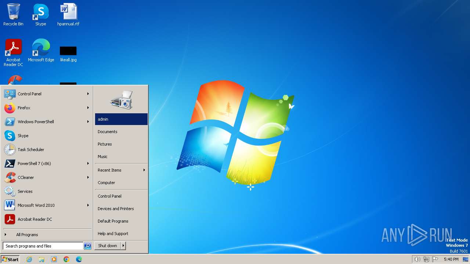Open Internet Explorer from the taskbar
470x264 pixels.
29,259
